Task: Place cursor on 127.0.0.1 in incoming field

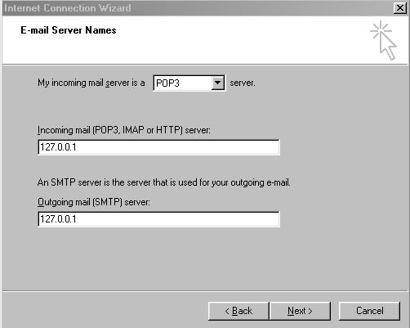Action: pyautogui.click(x=58, y=147)
